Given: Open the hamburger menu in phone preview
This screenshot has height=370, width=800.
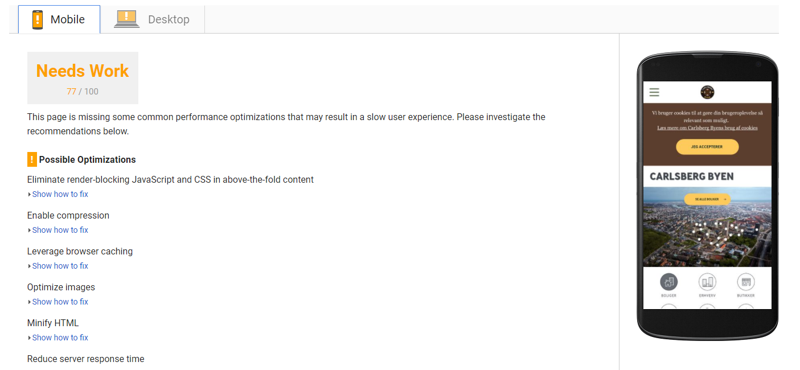Looking at the screenshot, I should [x=654, y=92].
